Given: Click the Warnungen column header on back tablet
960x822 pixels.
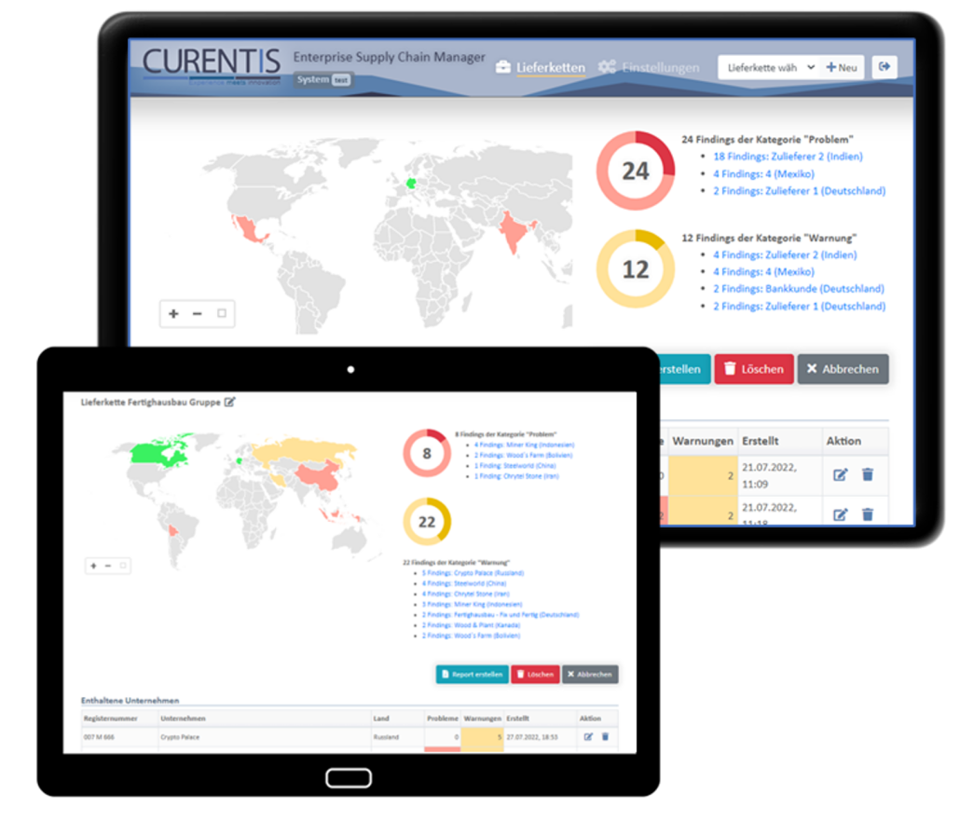Looking at the screenshot, I should point(702,442).
